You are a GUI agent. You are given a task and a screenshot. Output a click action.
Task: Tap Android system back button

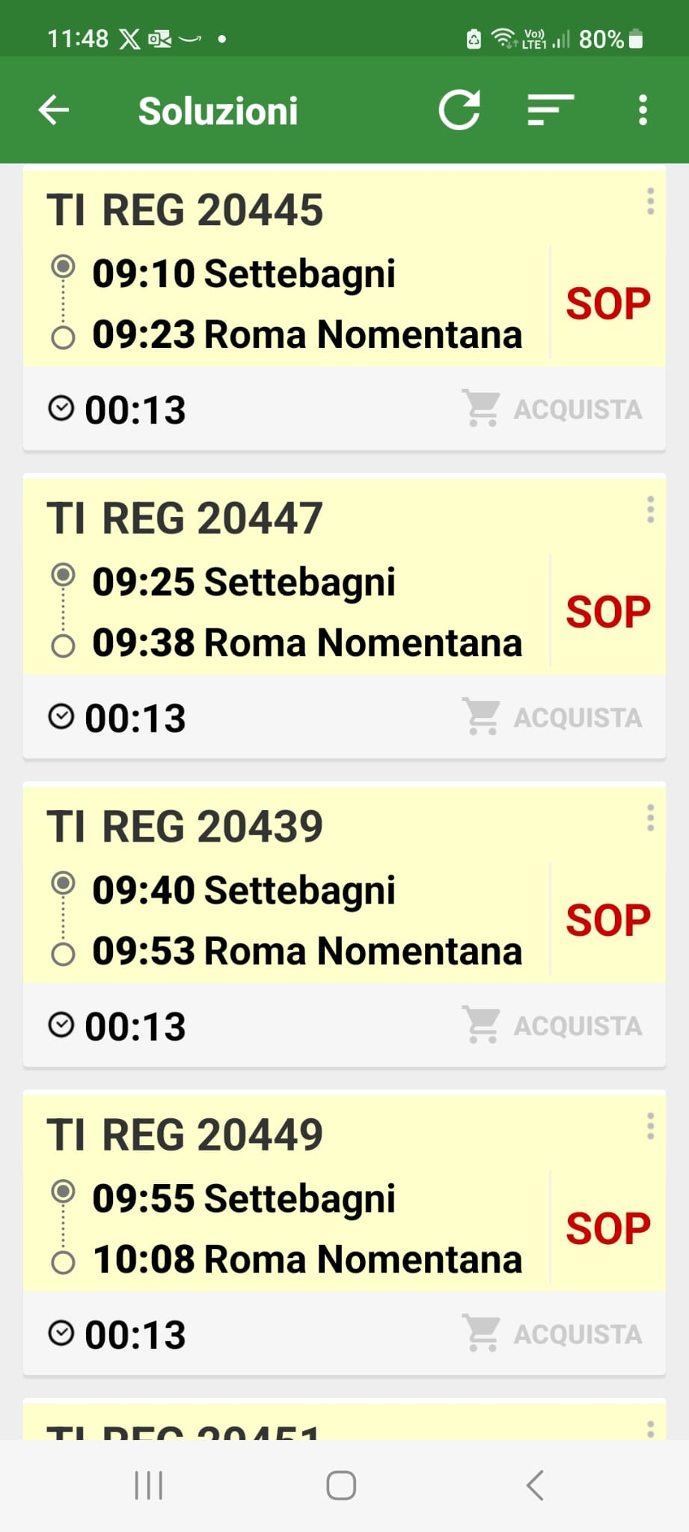pyautogui.click(x=535, y=1486)
